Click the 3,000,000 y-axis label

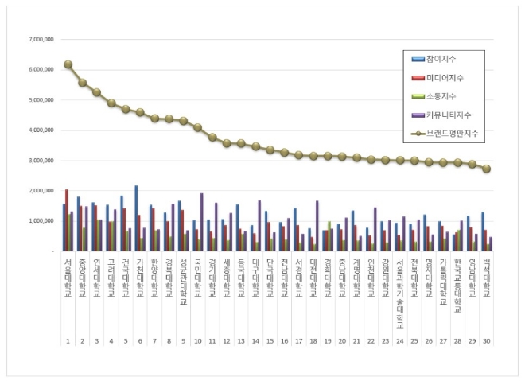[x=41, y=161]
